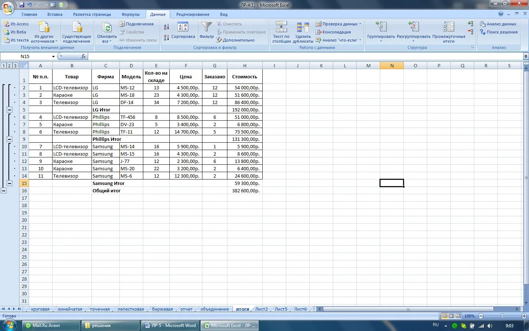Open Вставка ribbon tab
The width and height of the screenshot is (529, 331).
point(55,14)
